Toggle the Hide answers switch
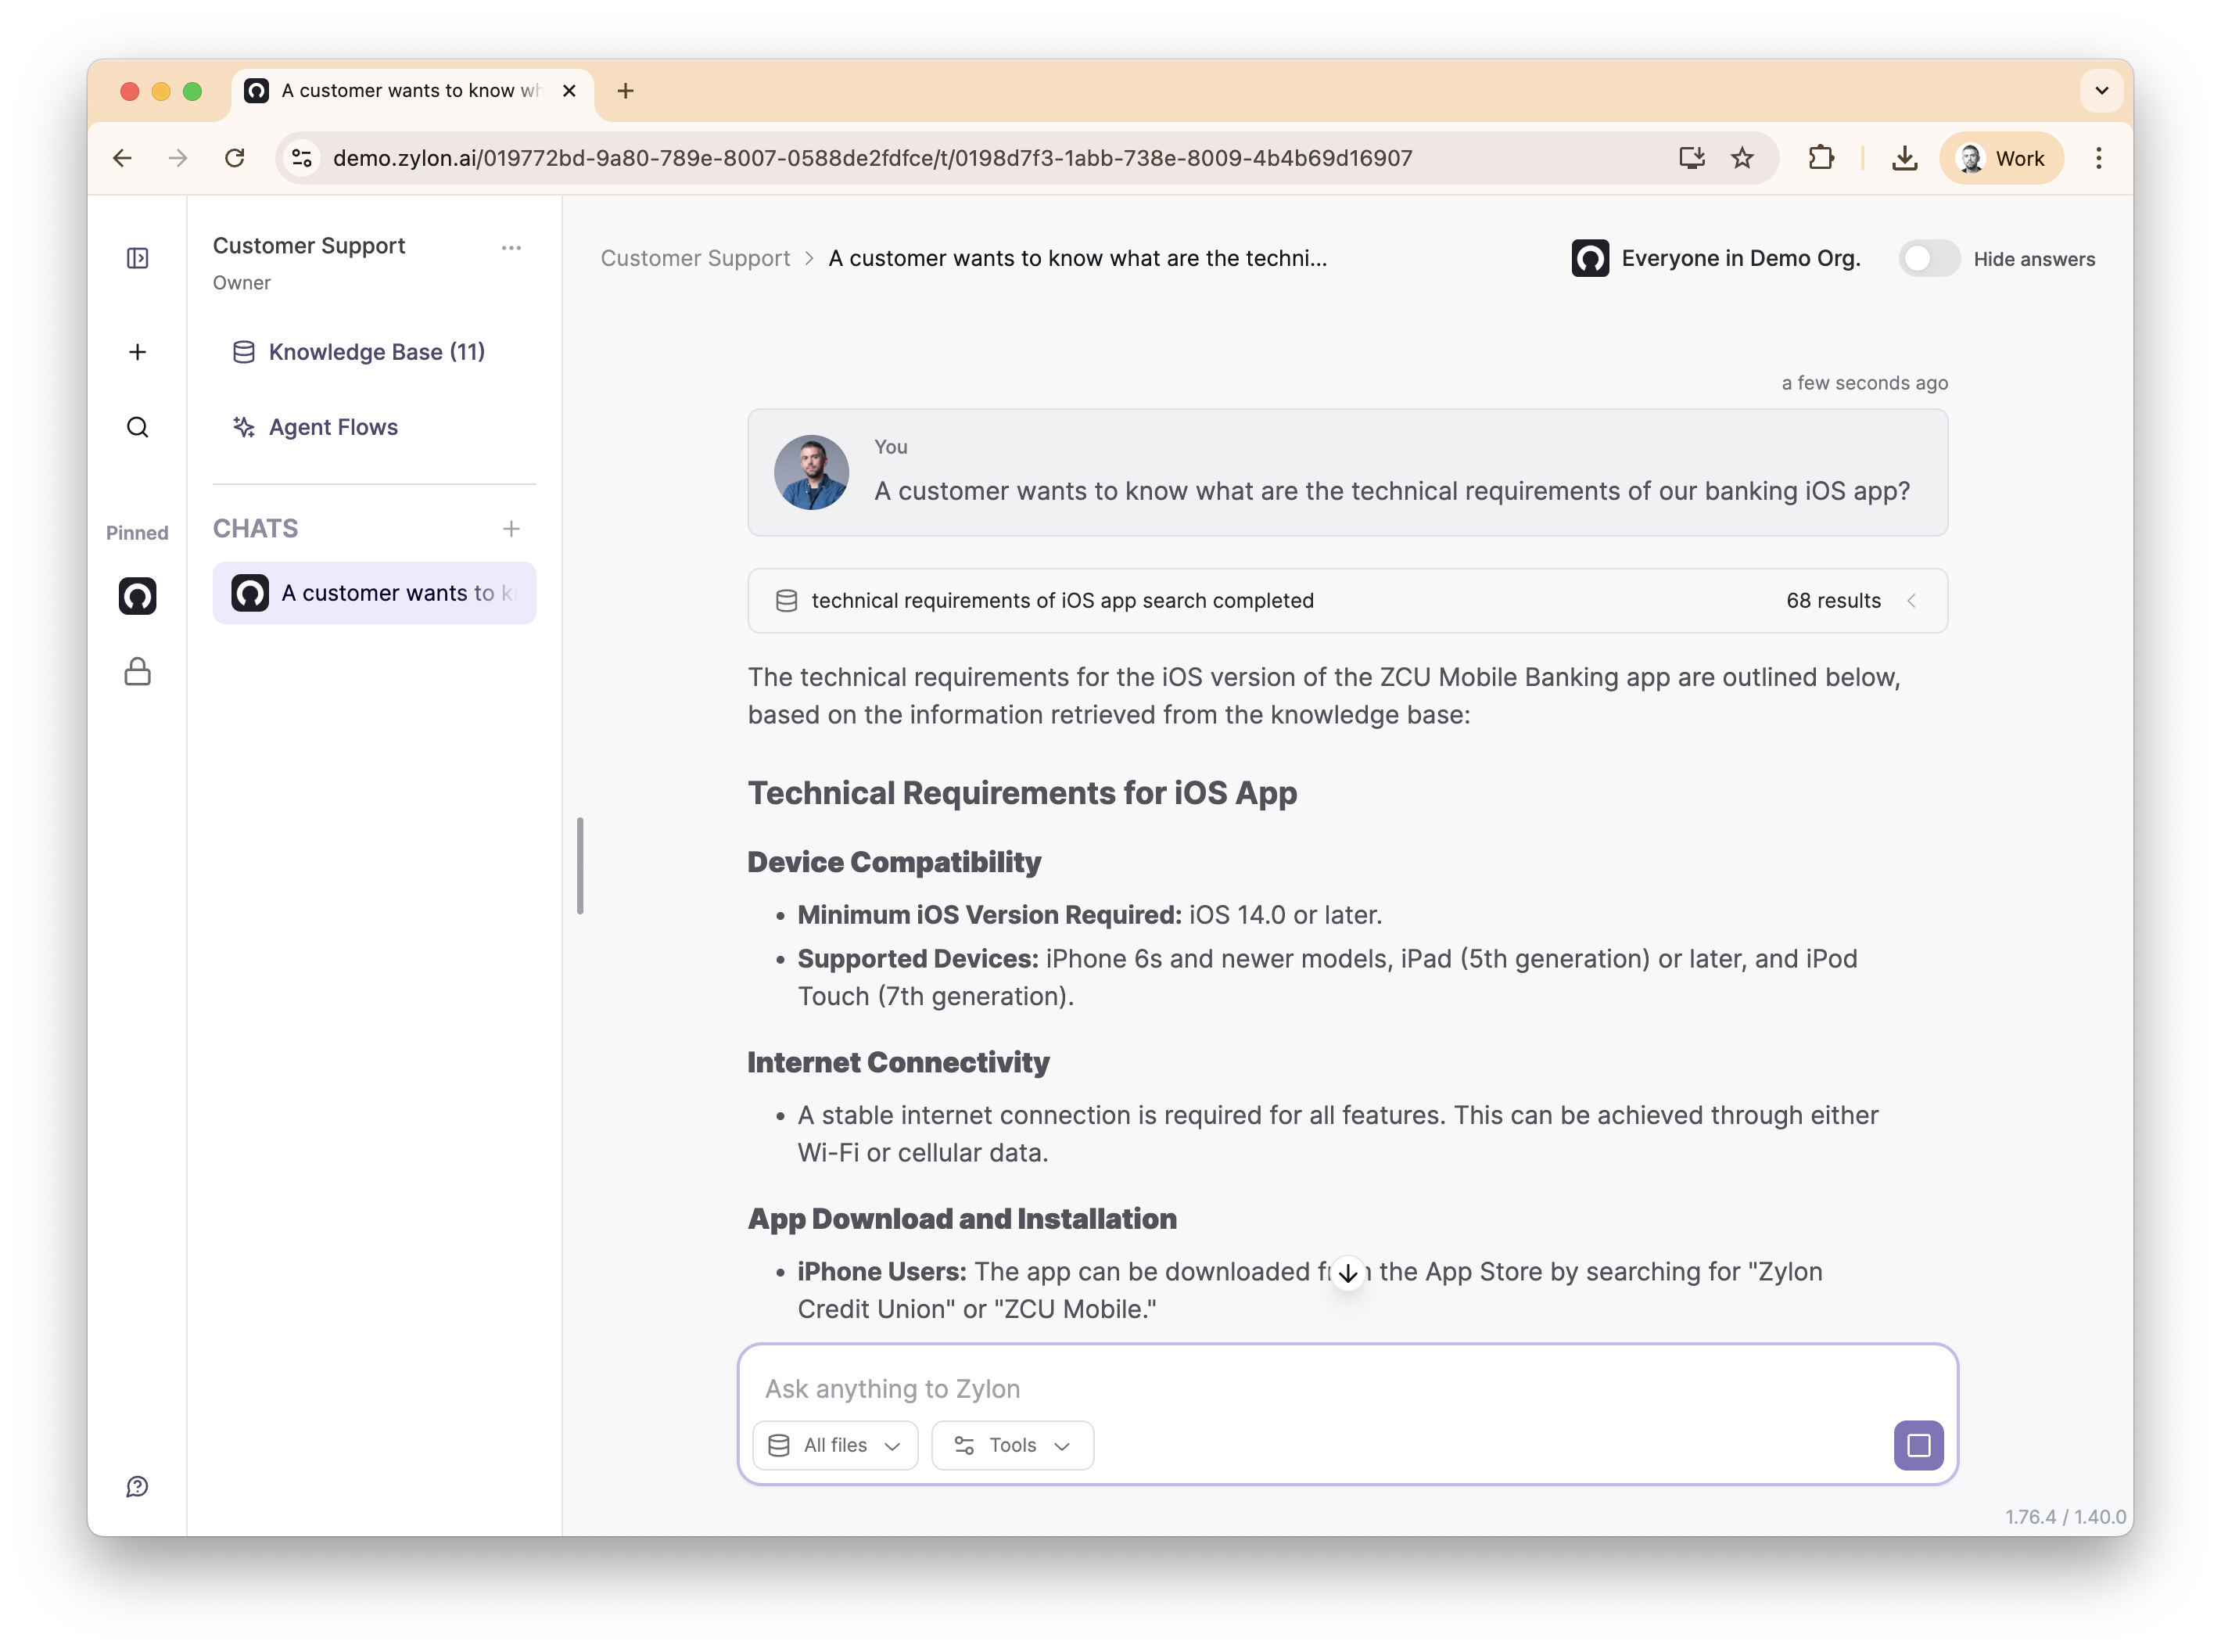2221x1652 pixels. (1929, 259)
